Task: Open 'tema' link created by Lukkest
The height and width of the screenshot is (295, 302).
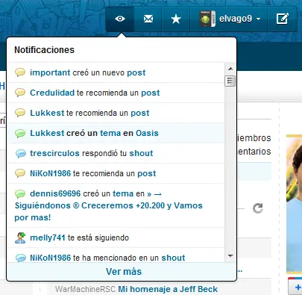Action: 110,133
